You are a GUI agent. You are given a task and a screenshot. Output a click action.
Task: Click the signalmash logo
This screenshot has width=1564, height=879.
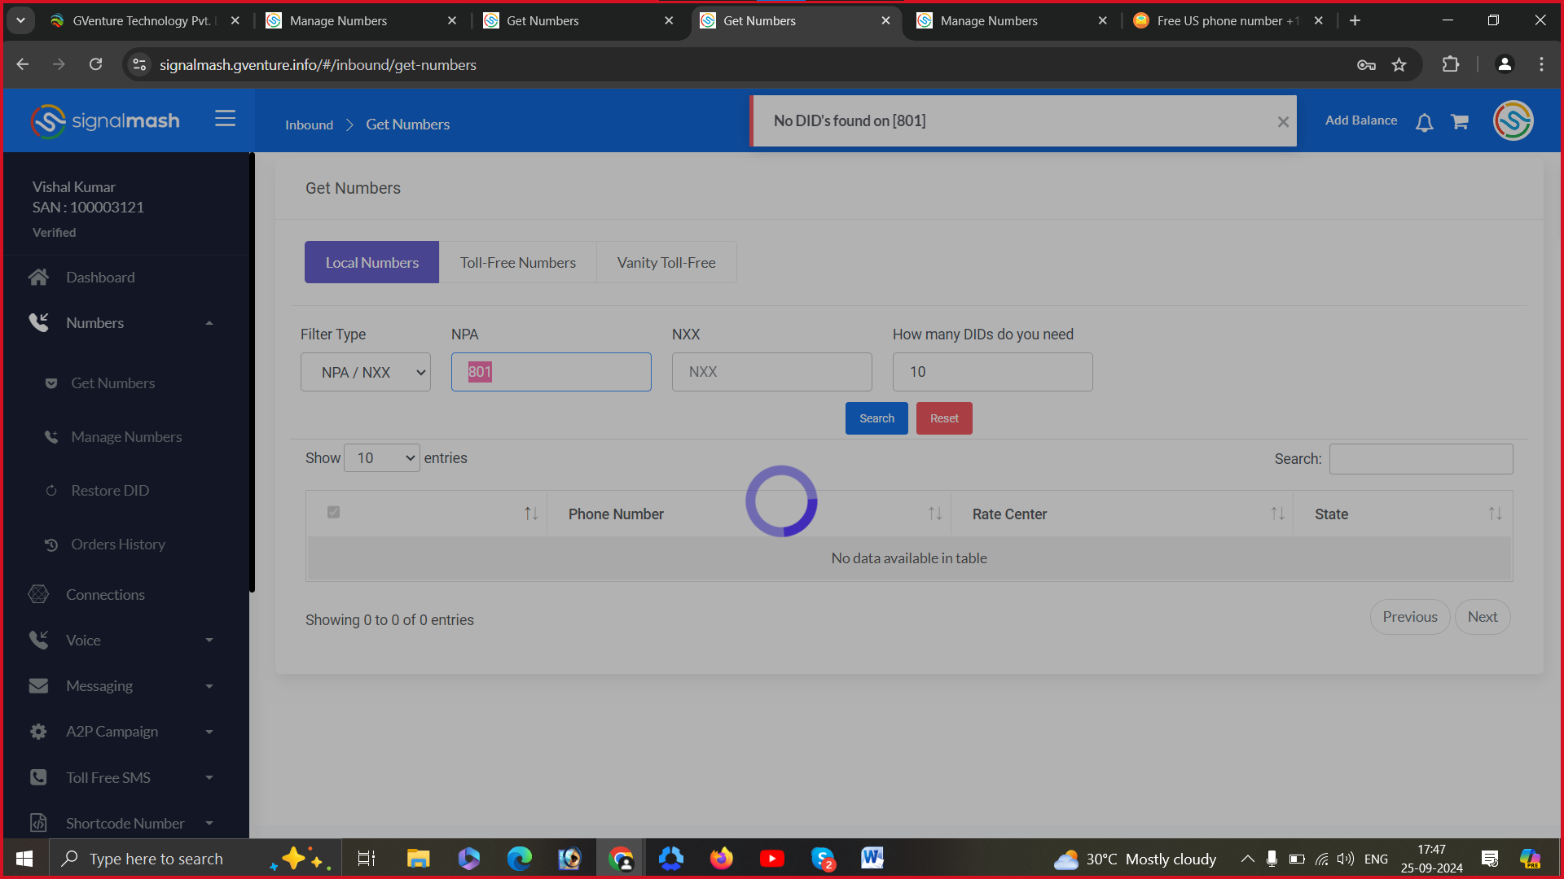tap(105, 121)
